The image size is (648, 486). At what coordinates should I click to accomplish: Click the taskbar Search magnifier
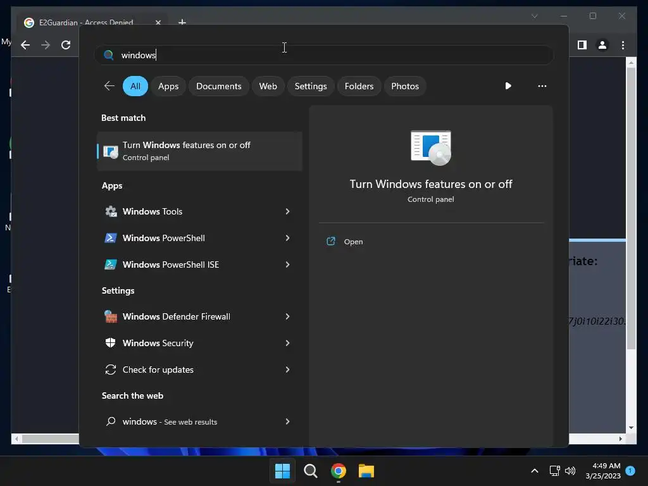point(310,471)
